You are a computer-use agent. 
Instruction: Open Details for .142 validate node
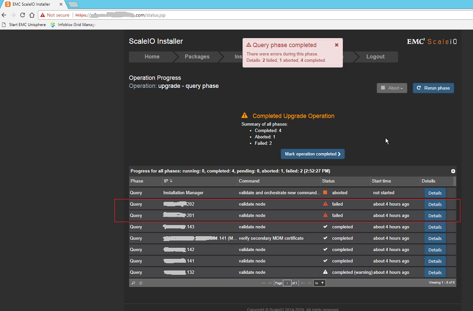click(x=435, y=250)
